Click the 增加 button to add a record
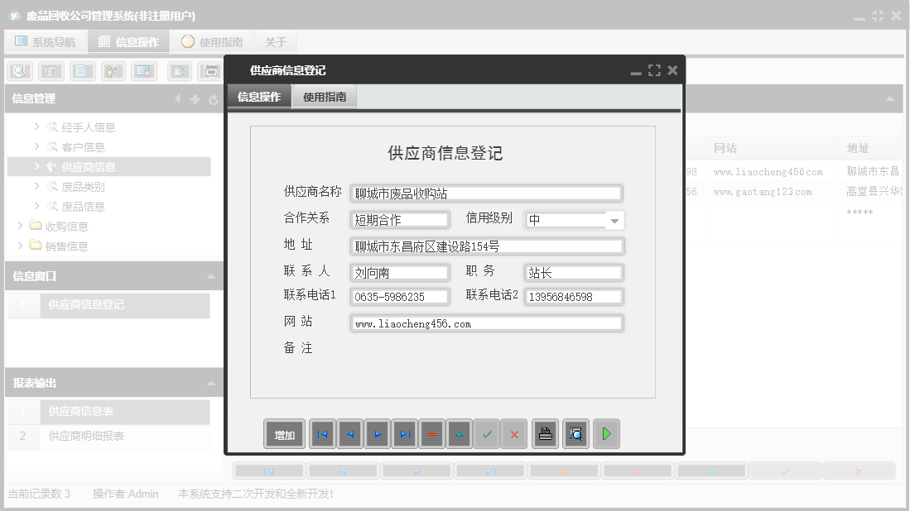This screenshot has width=910, height=511. click(284, 433)
